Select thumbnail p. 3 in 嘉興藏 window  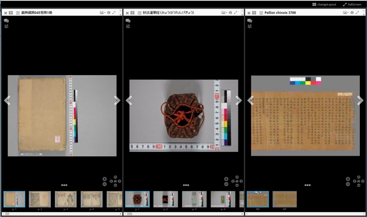click(66, 199)
